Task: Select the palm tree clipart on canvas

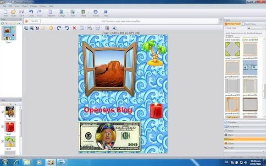Action: (x=155, y=53)
